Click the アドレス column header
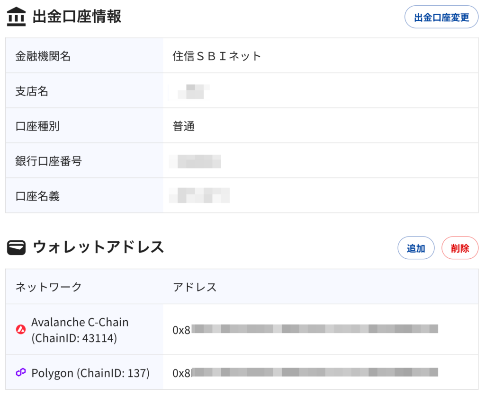This screenshot has height=395, width=485. coord(195,287)
